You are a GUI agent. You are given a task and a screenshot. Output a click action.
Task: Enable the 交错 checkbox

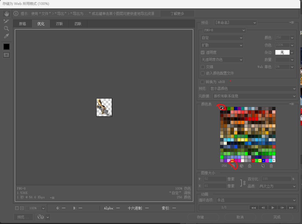click(x=202, y=67)
